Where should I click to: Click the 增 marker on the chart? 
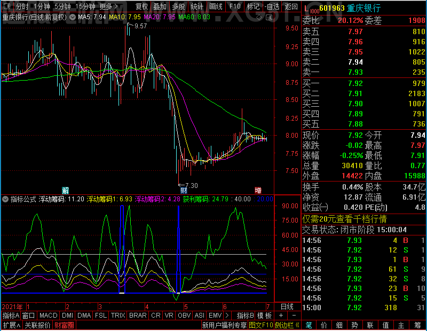(258, 190)
